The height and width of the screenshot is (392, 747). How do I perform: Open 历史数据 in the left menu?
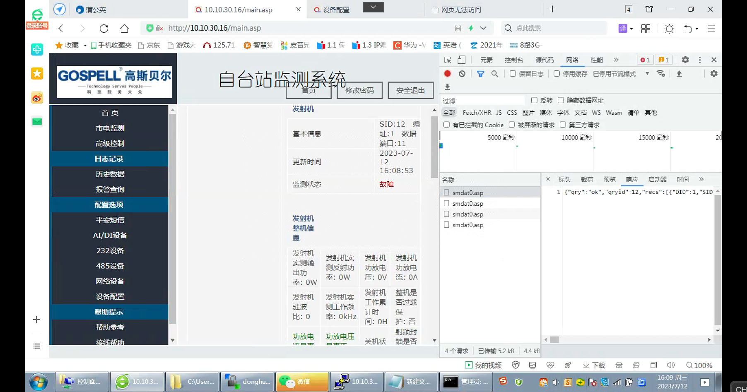click(110, 174)
